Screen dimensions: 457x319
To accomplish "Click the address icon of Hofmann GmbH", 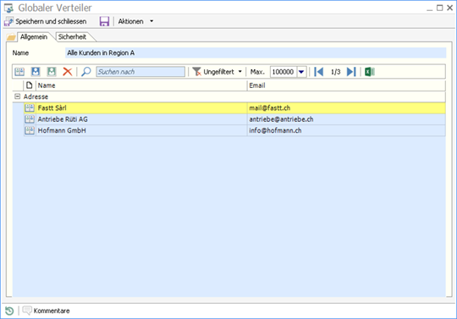I will [30, 130].
